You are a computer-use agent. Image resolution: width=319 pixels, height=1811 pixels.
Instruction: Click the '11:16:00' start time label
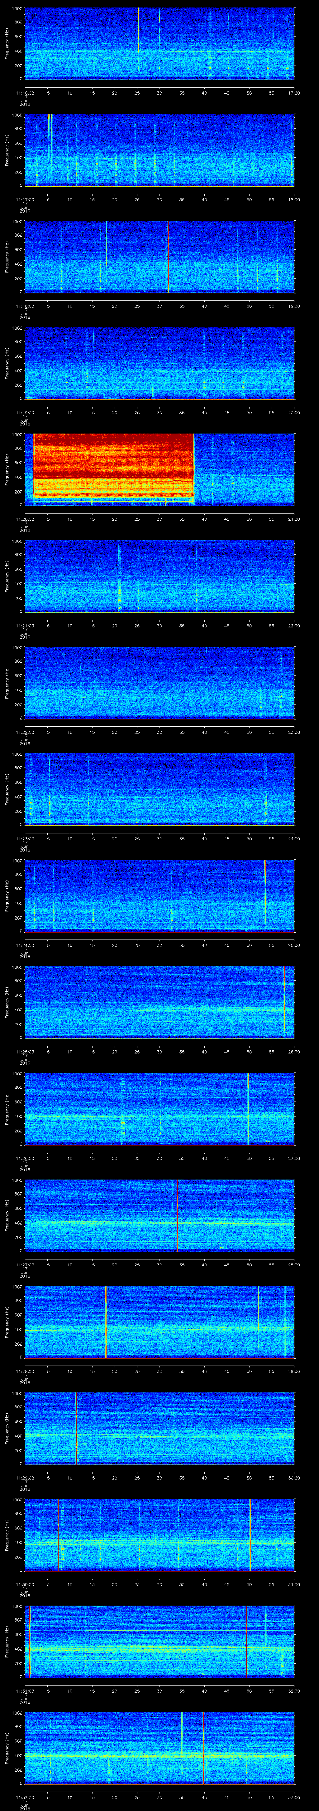coord(25,93)
